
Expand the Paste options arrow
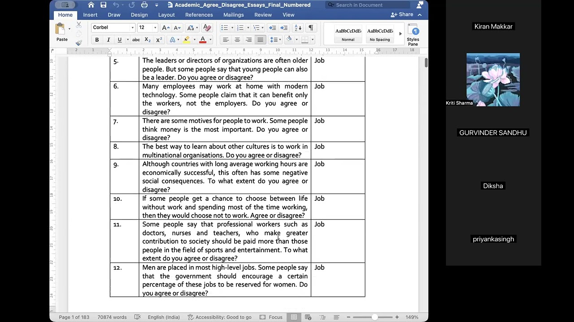tap(69, 29)
